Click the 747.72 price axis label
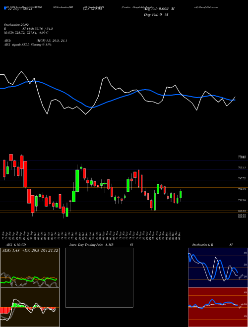This screenshot has height=327, width=248. 242,178
